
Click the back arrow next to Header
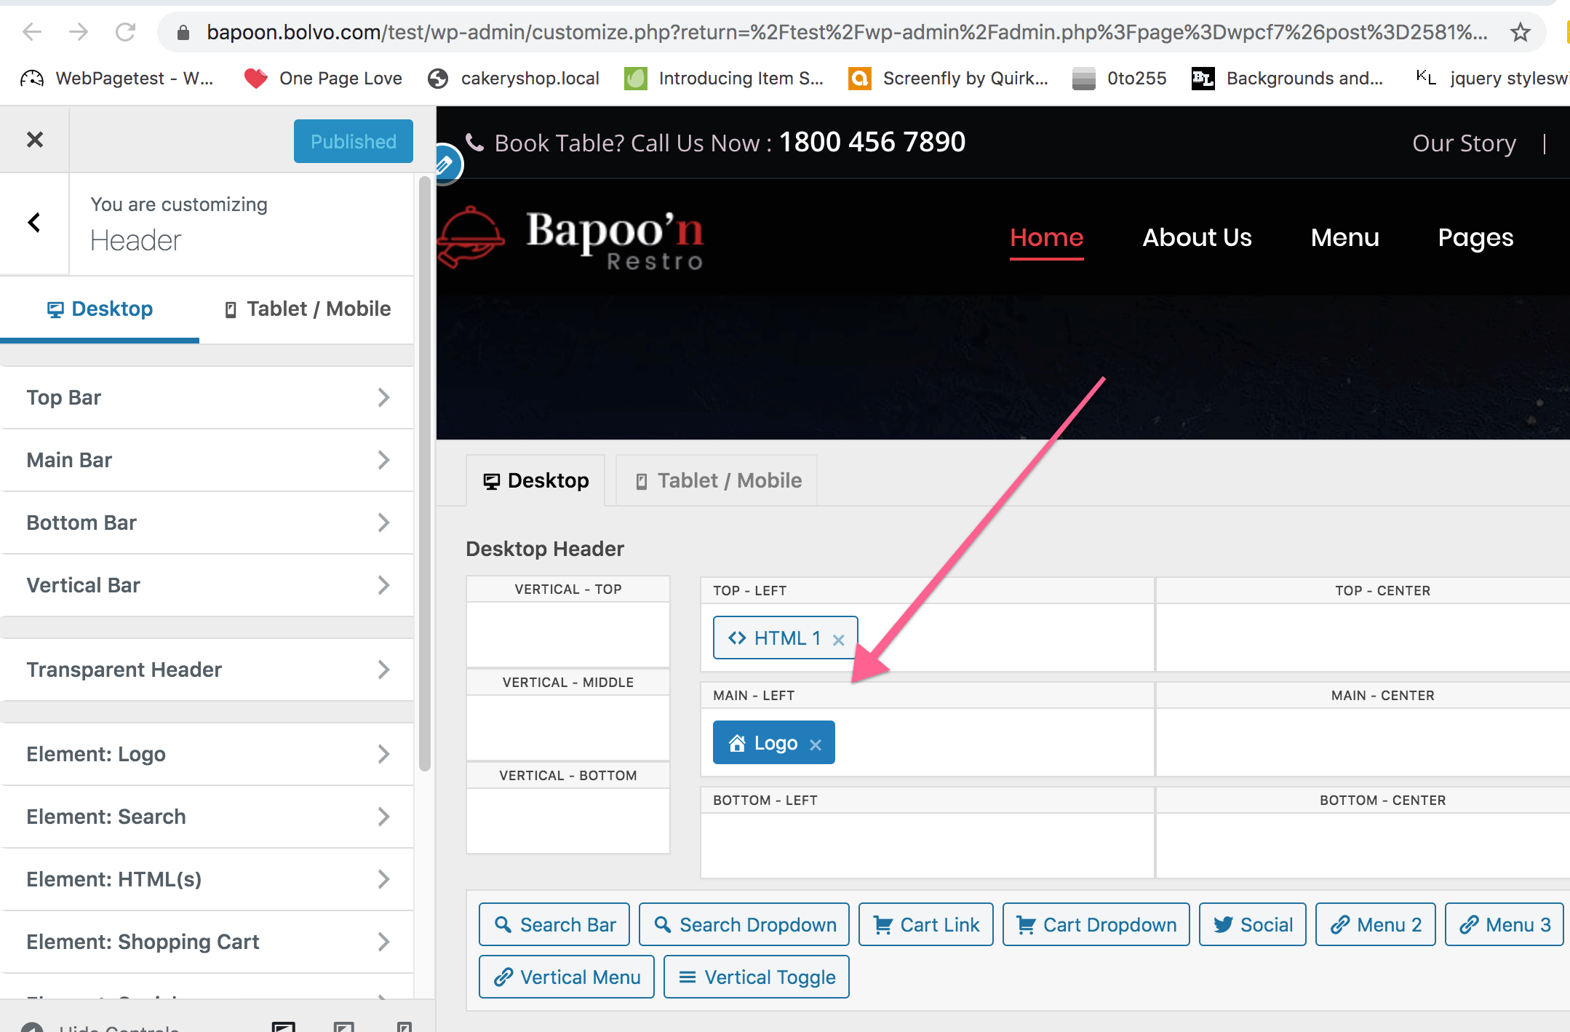tap(34, 223)
